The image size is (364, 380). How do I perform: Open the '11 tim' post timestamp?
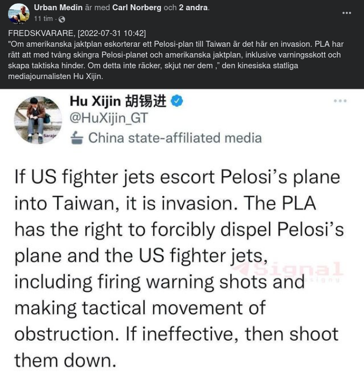click(43, 19)
